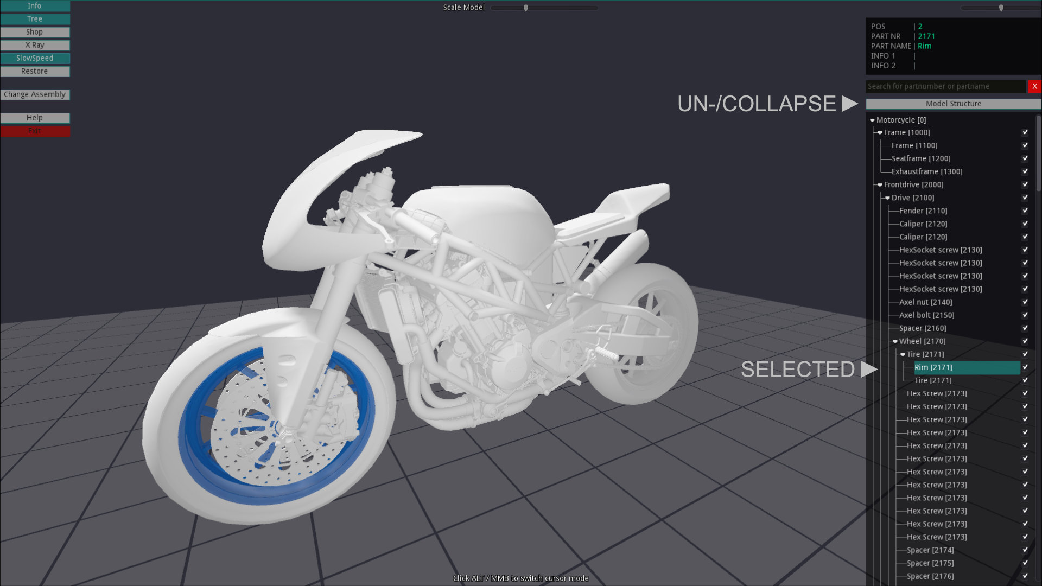Hide the Axel bolt [2150] part
1042x586 pixels.
point(1025,315)
